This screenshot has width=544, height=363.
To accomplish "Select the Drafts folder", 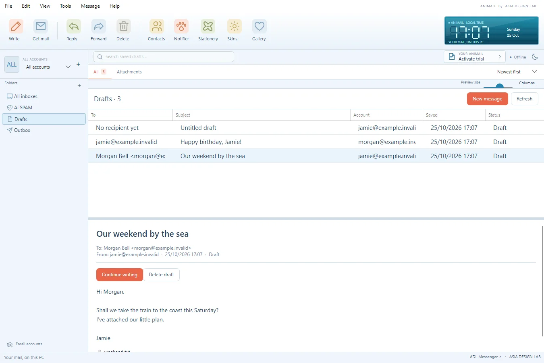I will pyautogui.click(x=44, y=119).
